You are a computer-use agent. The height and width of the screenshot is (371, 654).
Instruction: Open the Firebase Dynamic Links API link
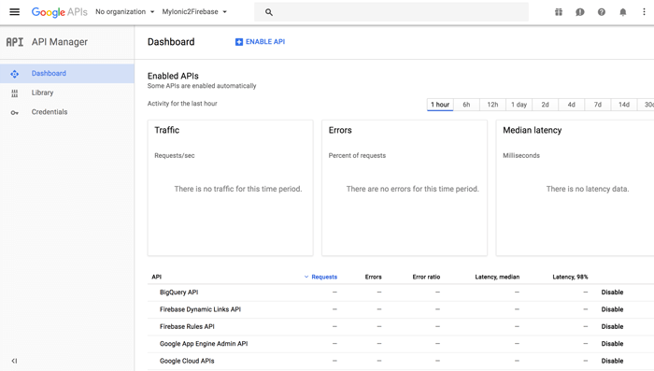[x=200, y=309]
